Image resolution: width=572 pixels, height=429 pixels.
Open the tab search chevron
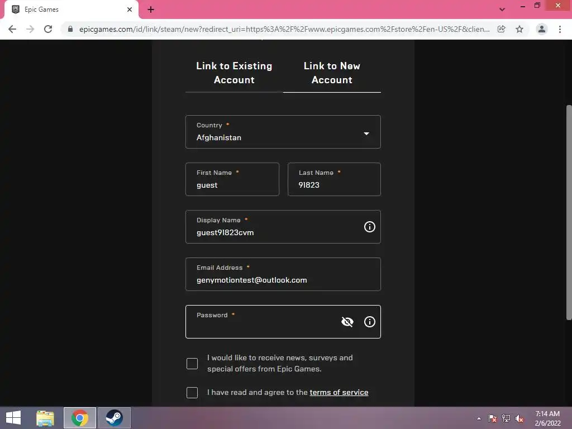[x=502, y=9]
